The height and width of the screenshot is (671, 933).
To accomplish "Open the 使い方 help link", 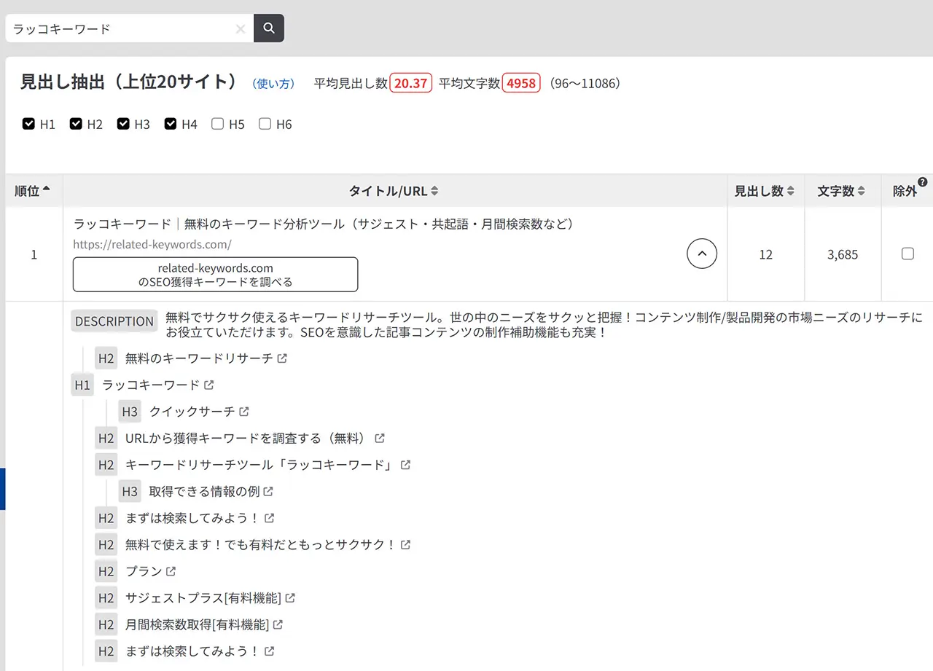I will (273, 84).
